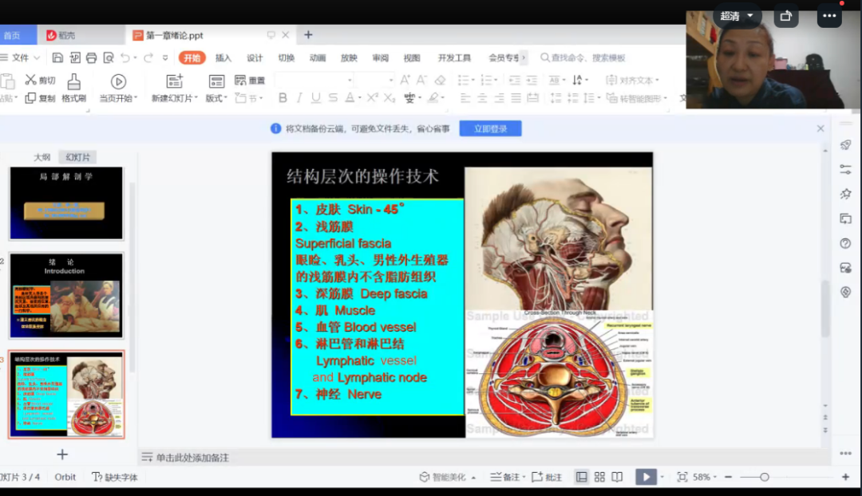
Task: Click the star icon in right sidebar
Action: coord(845,194)
